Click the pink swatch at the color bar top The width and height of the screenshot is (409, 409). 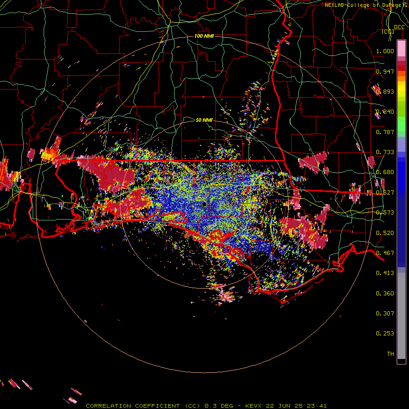tap(401, 49)
